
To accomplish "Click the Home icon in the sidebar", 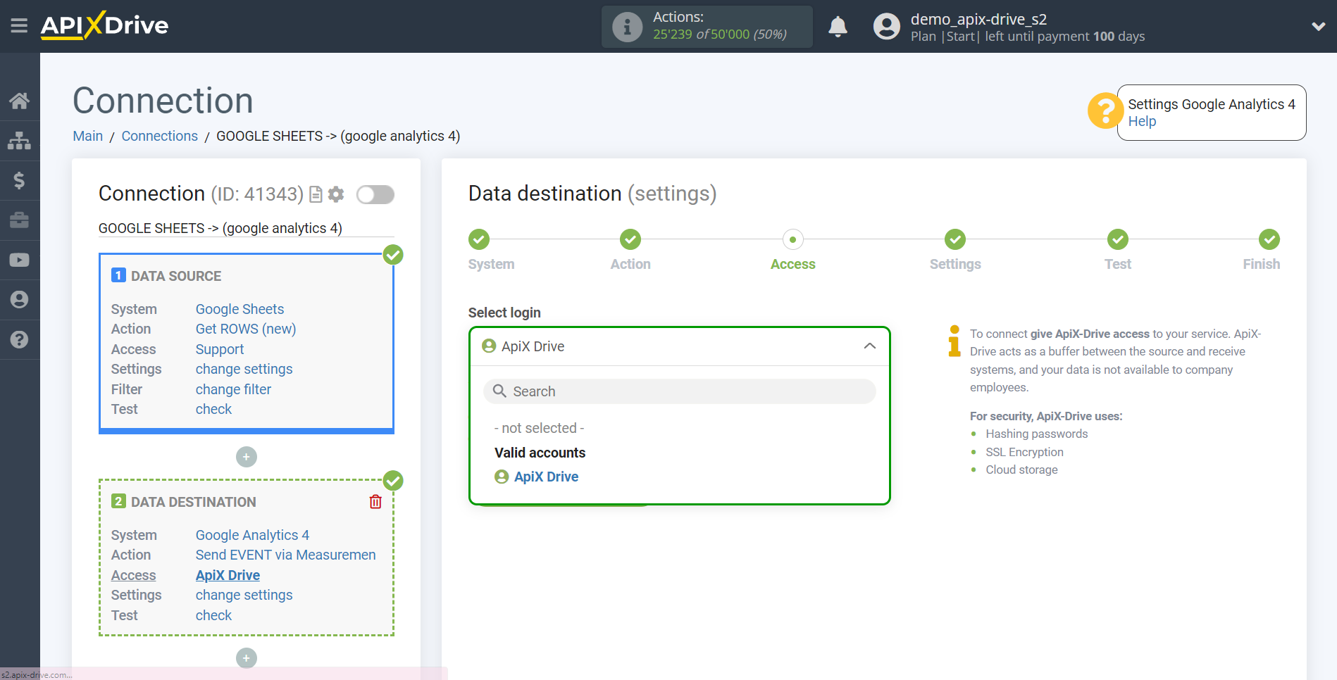I will click(x=20, y=100).
